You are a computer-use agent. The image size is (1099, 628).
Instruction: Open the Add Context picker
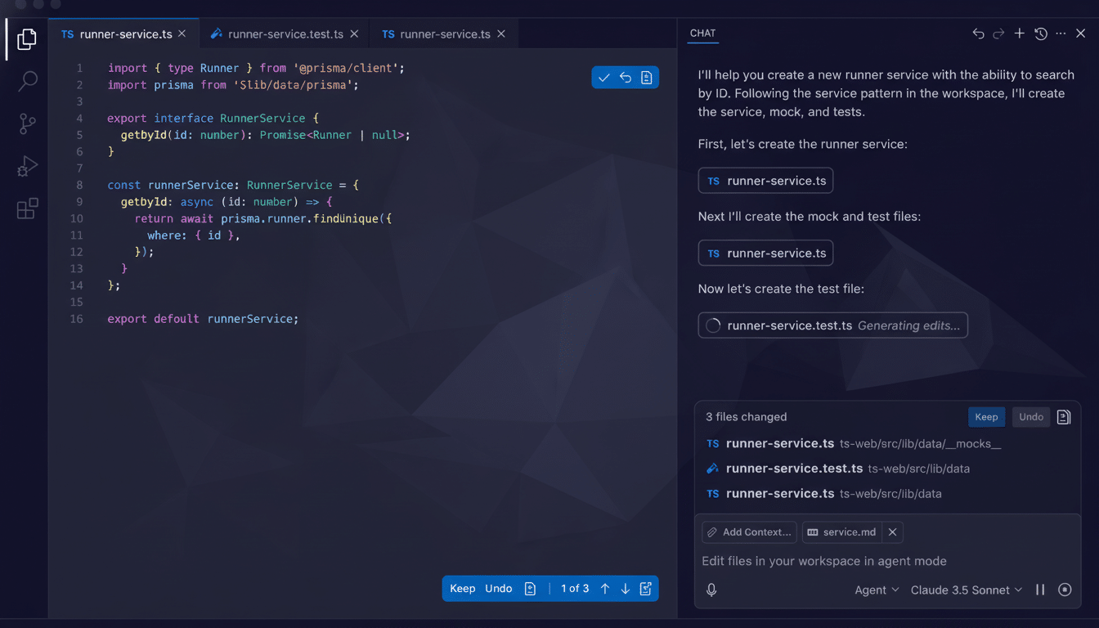(x=748, y=532)
